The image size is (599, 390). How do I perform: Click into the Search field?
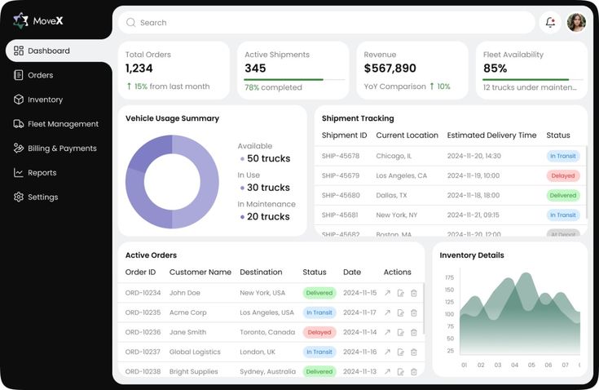(327, 23)
